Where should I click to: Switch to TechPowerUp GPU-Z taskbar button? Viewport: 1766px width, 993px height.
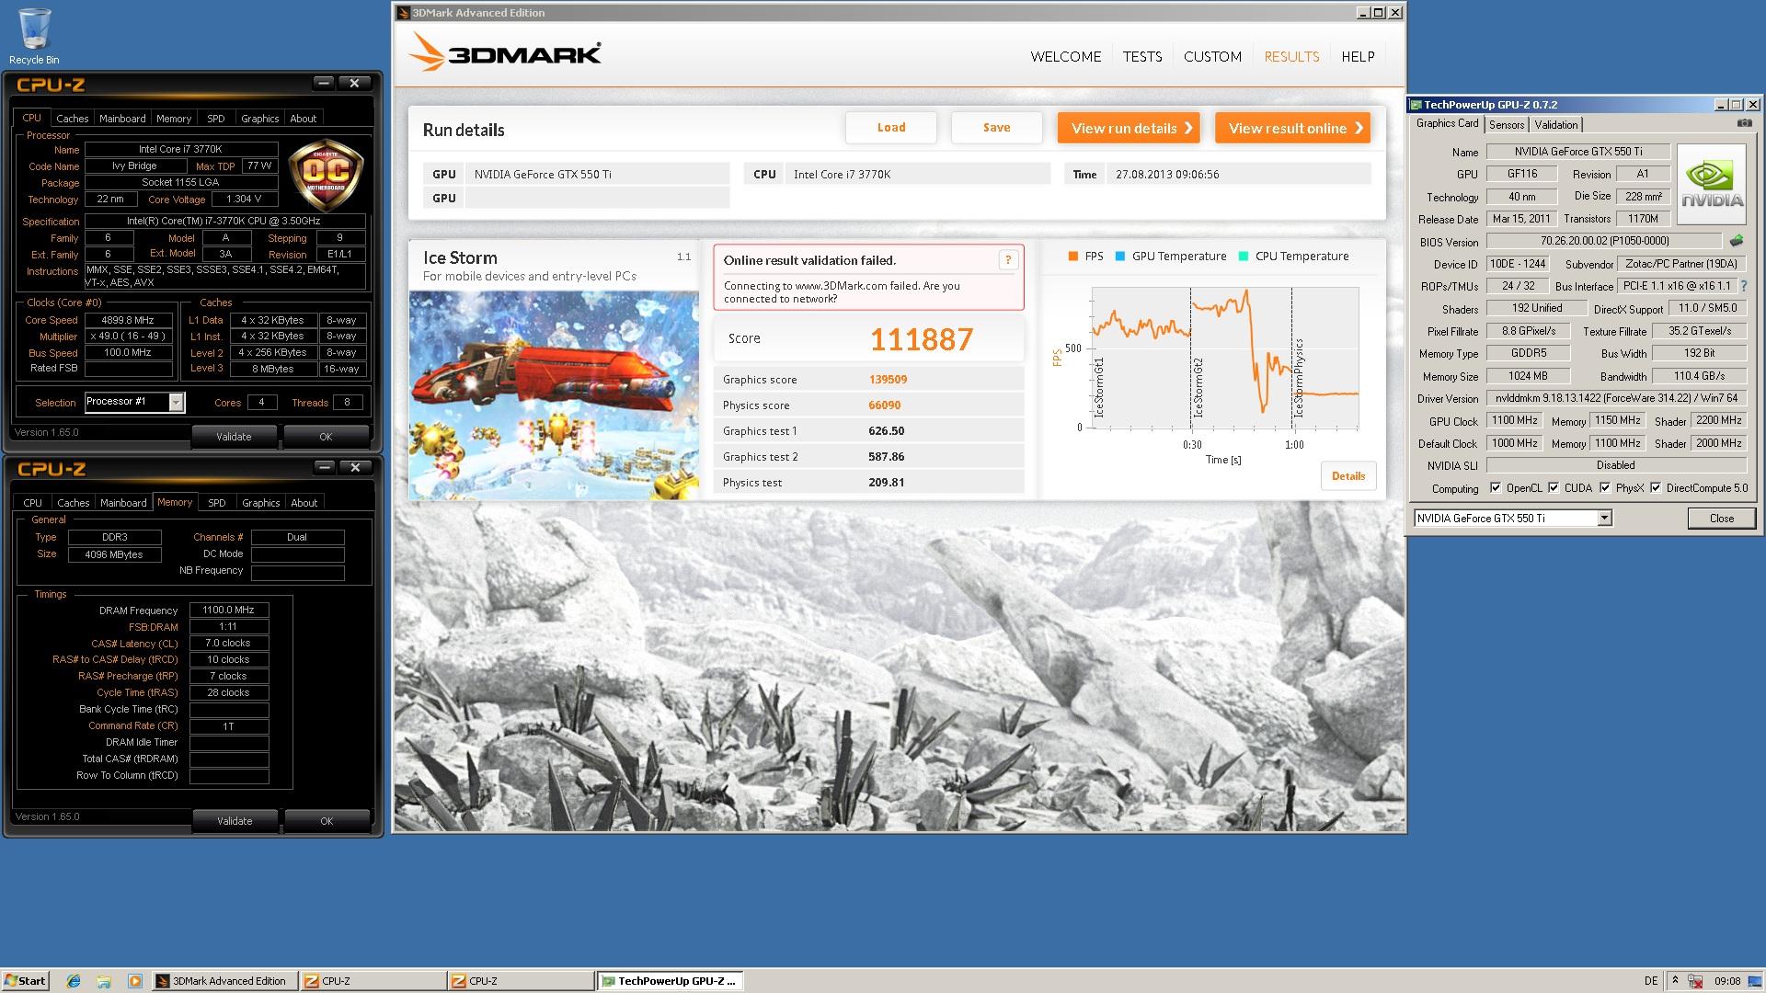670,981
